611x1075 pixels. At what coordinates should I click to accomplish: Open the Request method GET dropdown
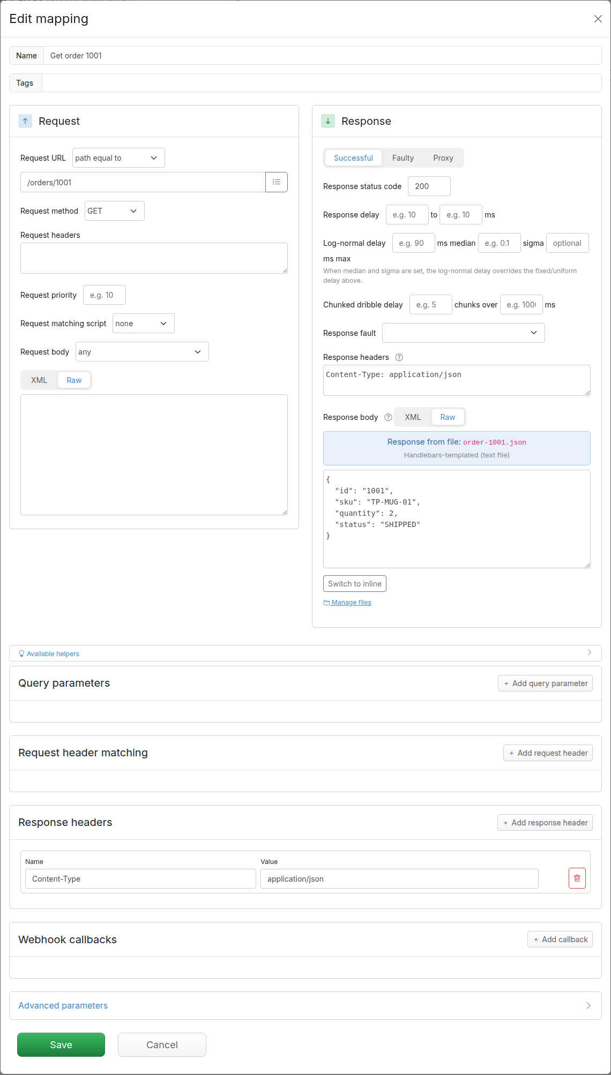coord(115,211)
